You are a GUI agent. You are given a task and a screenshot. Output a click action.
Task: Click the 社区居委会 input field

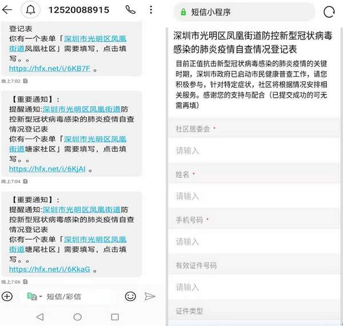coord(254,150)
